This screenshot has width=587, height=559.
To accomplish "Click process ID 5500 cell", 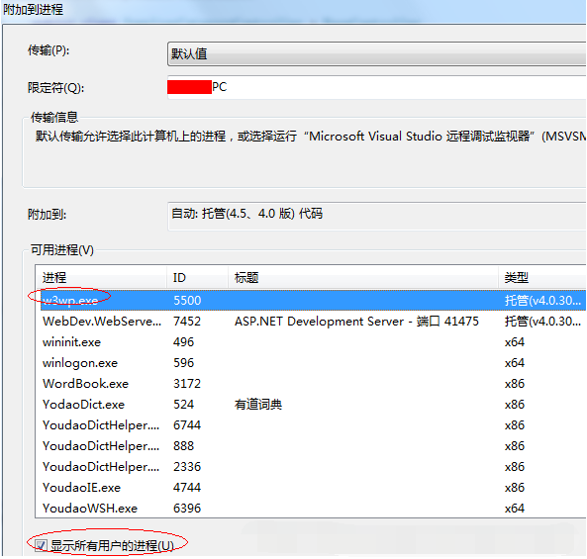I will click(x=187, y=301).
